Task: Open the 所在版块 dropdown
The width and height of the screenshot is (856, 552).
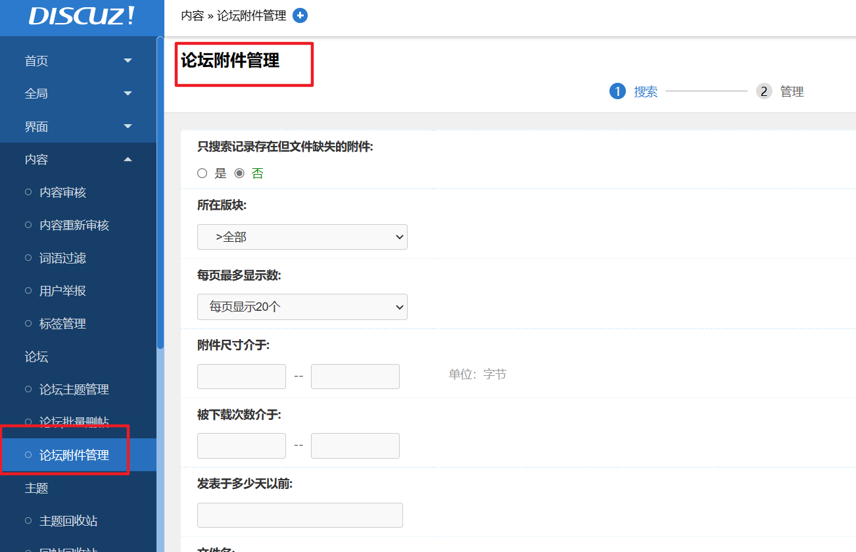Action: coord(302,237)
